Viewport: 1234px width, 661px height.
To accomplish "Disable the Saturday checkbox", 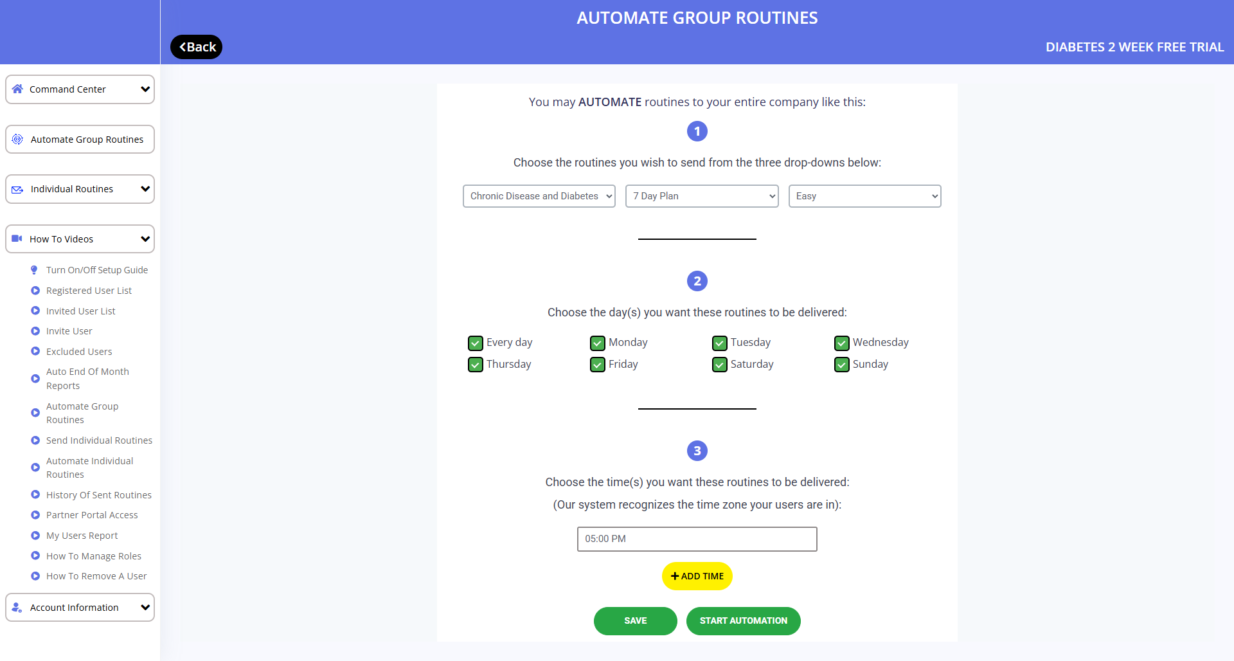I will (x=720, y=365).
